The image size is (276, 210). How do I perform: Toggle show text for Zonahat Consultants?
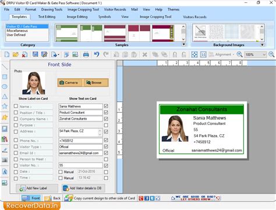pyautogui.click(x=106, y=119)
